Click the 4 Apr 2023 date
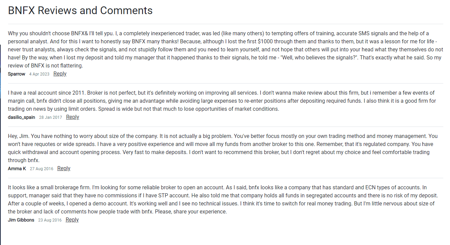 [x=39, y=74]
